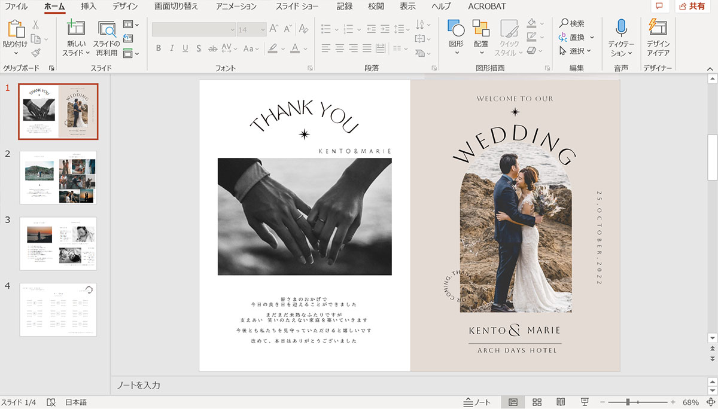This screenshot has height=409, width=718.
Task: Toggle the Notes (ノート) pane
Action: [477, 402]
